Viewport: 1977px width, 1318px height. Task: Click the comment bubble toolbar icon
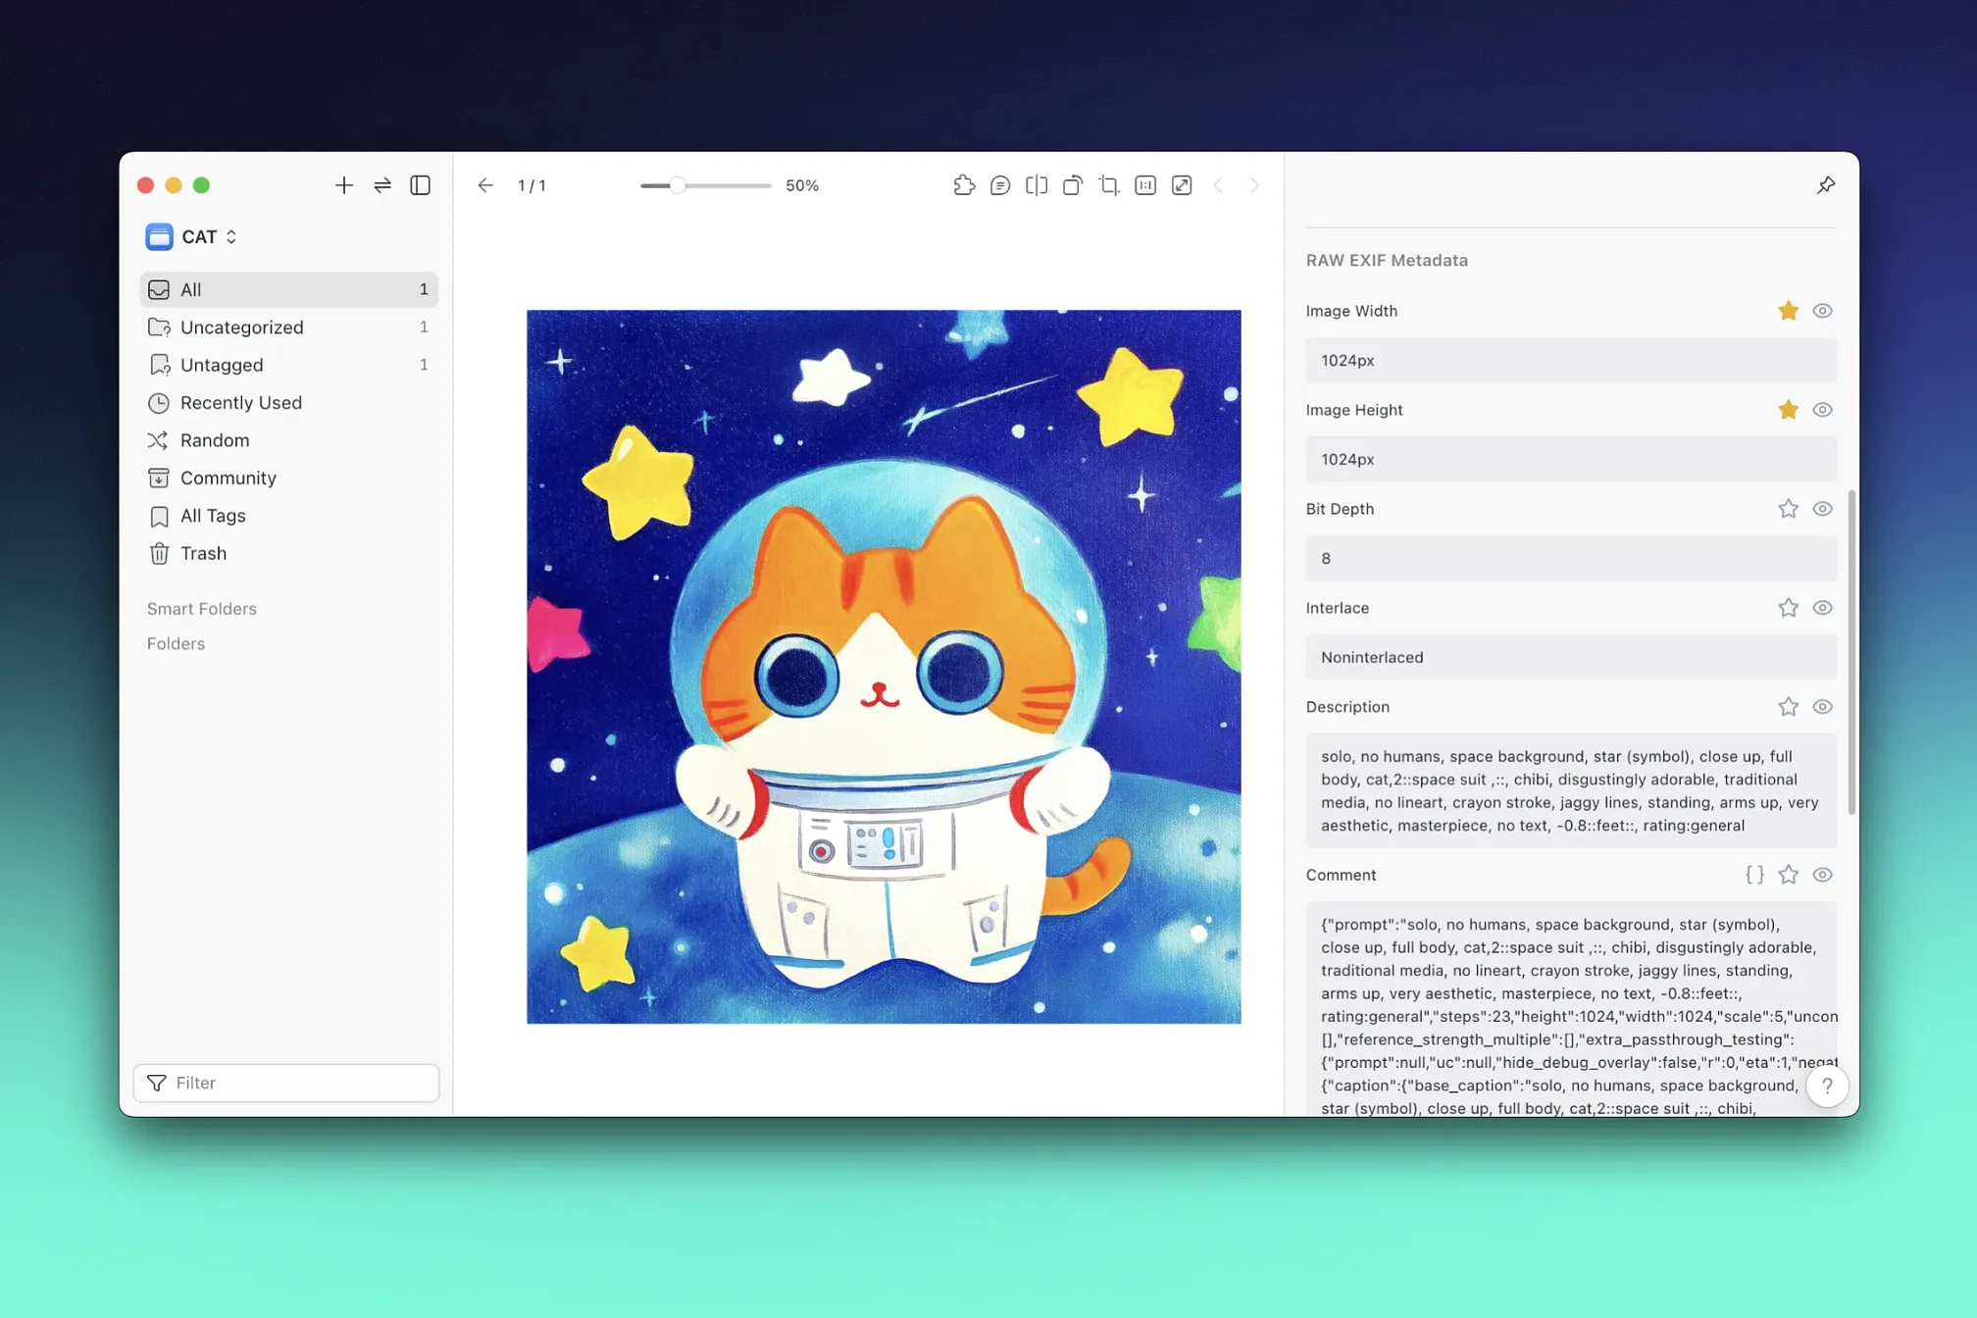point(999,185)
